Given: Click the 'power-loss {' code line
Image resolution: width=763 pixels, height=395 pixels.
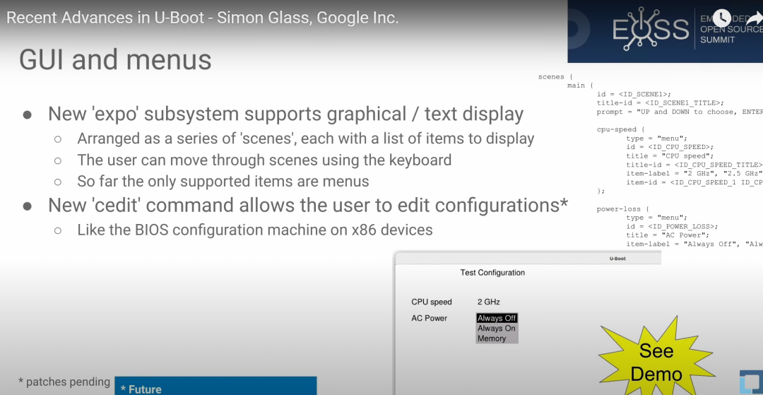Looking at the screenshot, I should [623, 209].
